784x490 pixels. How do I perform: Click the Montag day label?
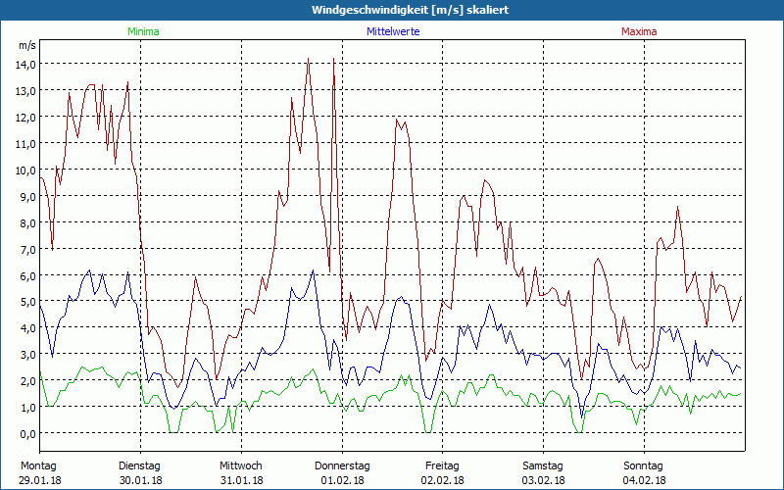38,465
